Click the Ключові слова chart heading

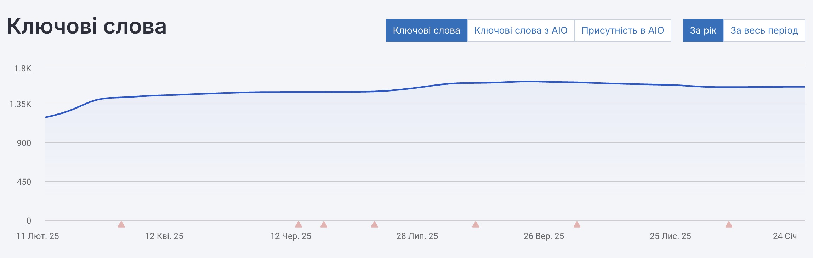pyautogui.click(x=87, y=26)
